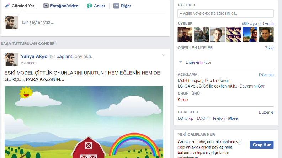Click the three-dots Diğer icon
This screenshot has height=158, width=282.
pos(116,6)
